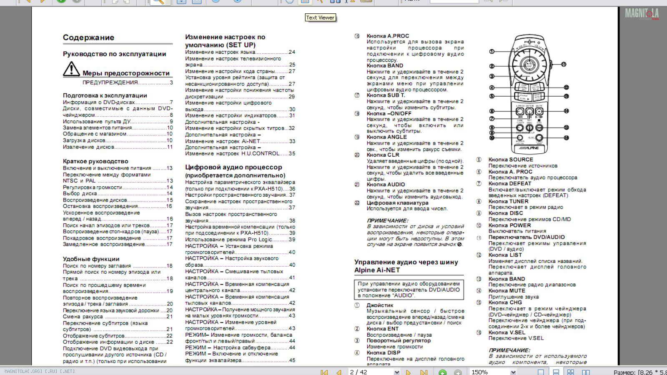Open the Text Viewer tool
The height and width of the screenshot is (375, 667).
tap(305, 2)
